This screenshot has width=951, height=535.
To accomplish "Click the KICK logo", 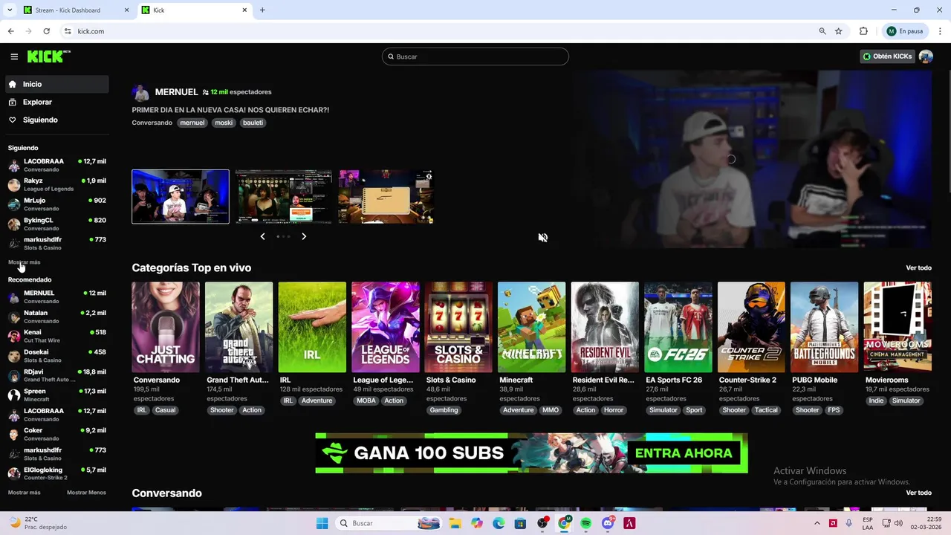I will pos(48,56).
